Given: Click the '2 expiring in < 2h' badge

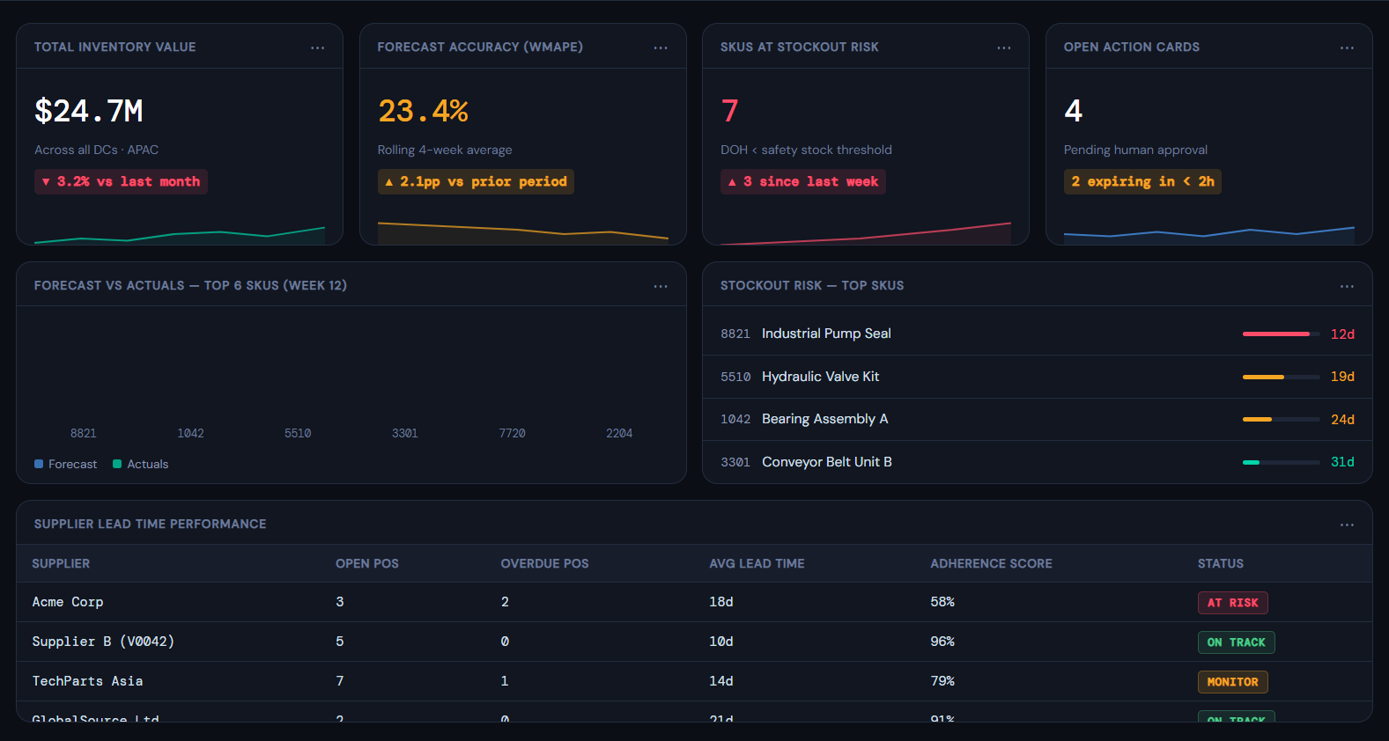Looking at the screenshot, I should pyautogui.click(x=1142, y=181).
